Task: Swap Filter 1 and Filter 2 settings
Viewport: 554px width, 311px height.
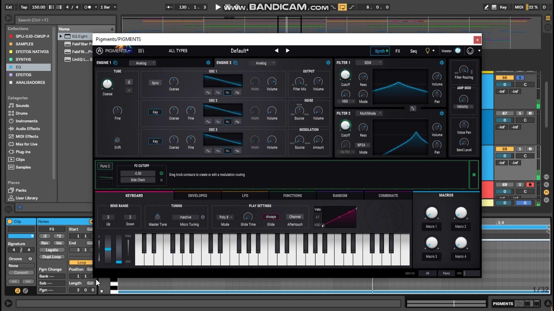Action: (x=413, y=108)
